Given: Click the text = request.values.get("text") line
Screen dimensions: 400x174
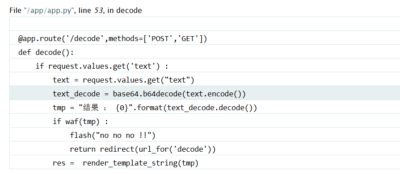Looking at the screenshot, I should [205, 80].
